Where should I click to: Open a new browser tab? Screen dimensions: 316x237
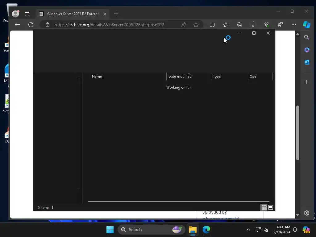pos(116,14)
